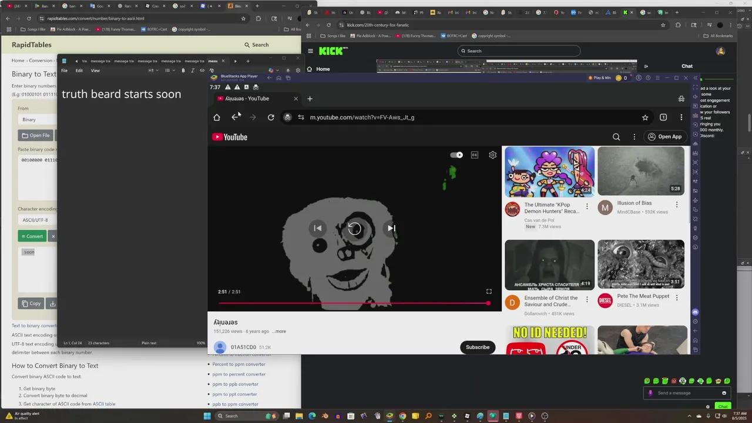Skip to the next video in the player

tap(391, 229)
